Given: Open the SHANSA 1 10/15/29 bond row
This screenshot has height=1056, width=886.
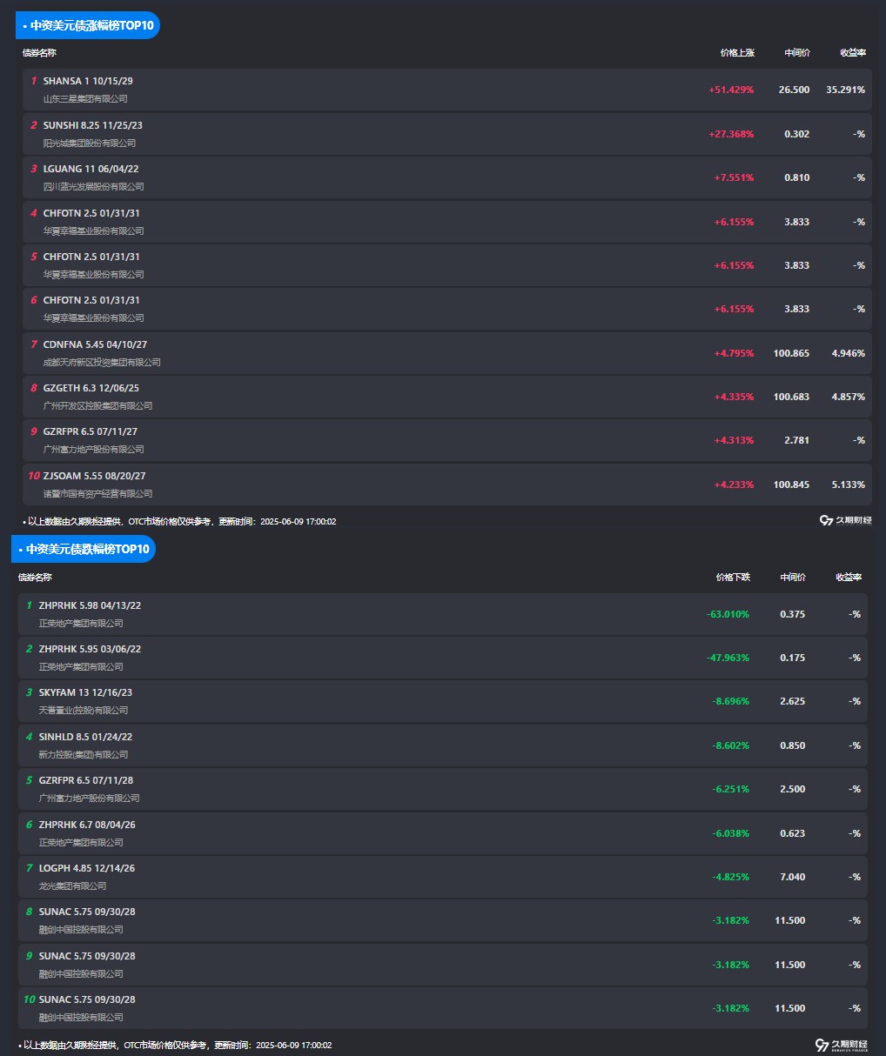Looking at the screenshot, I should pos(447,90).
